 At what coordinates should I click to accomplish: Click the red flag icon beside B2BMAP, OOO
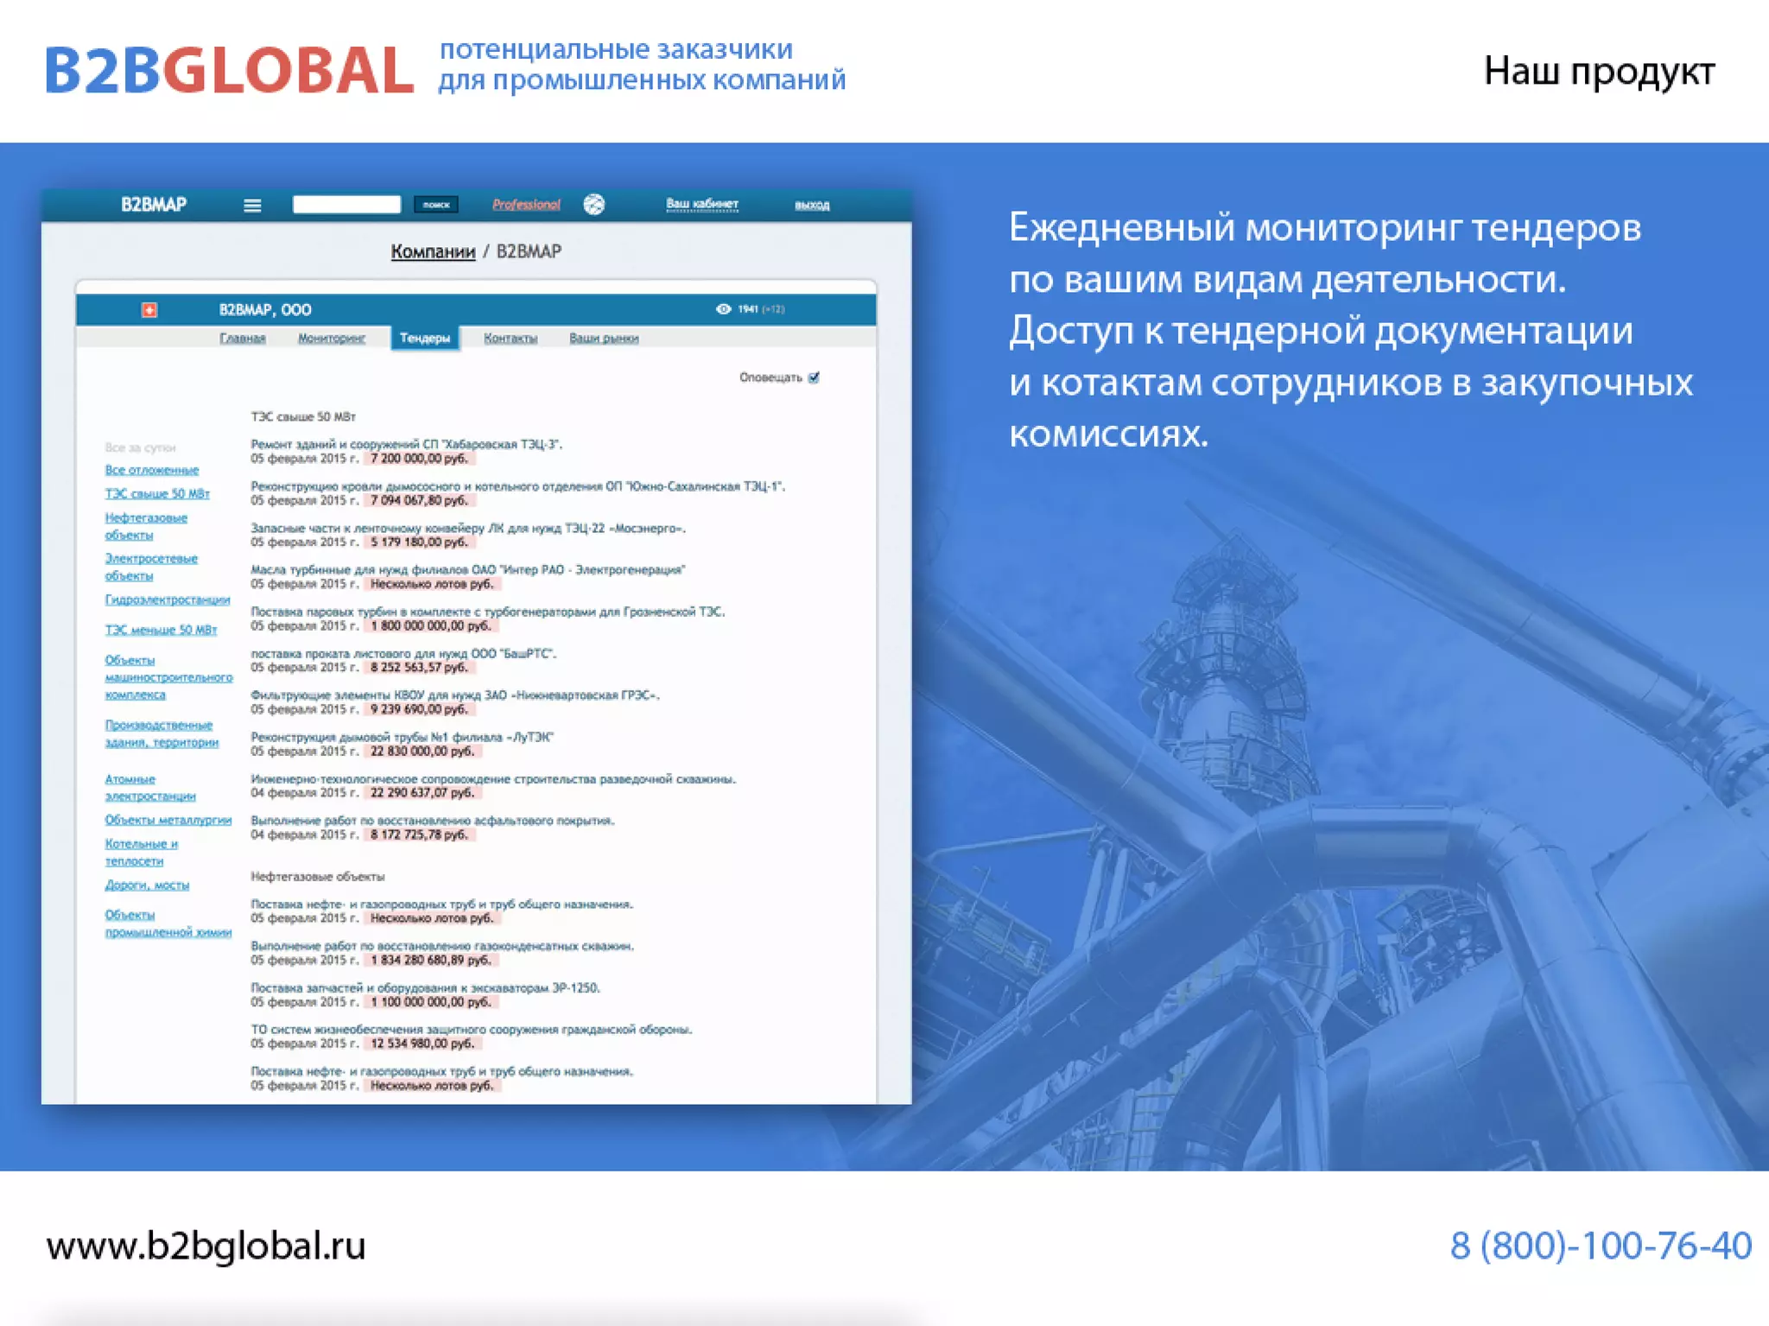click(149, 310)
